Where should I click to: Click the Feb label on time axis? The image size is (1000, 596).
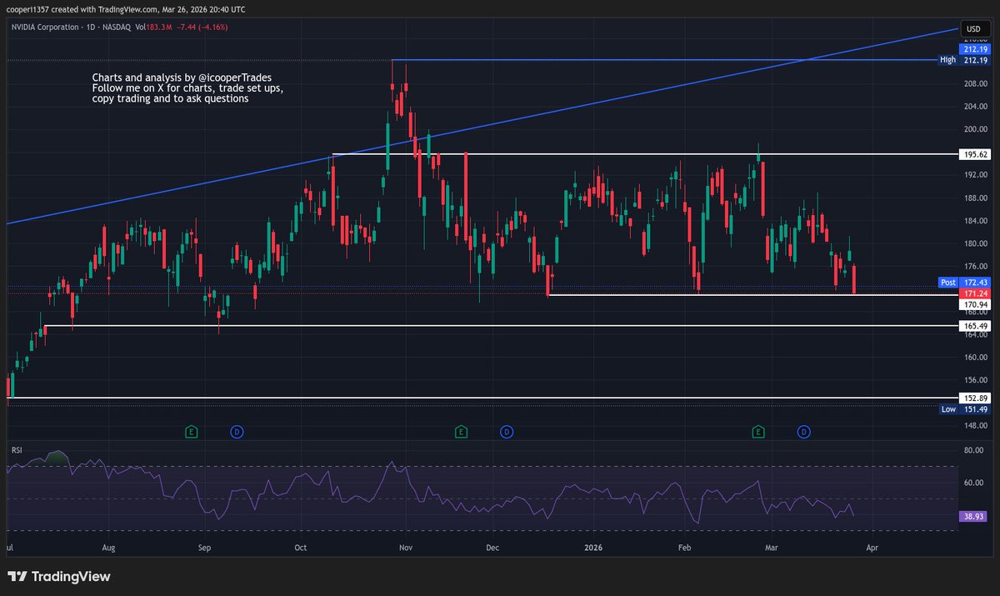point(685,548)
